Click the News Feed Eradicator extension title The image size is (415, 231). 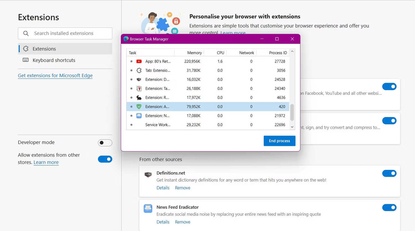(178, 207)
